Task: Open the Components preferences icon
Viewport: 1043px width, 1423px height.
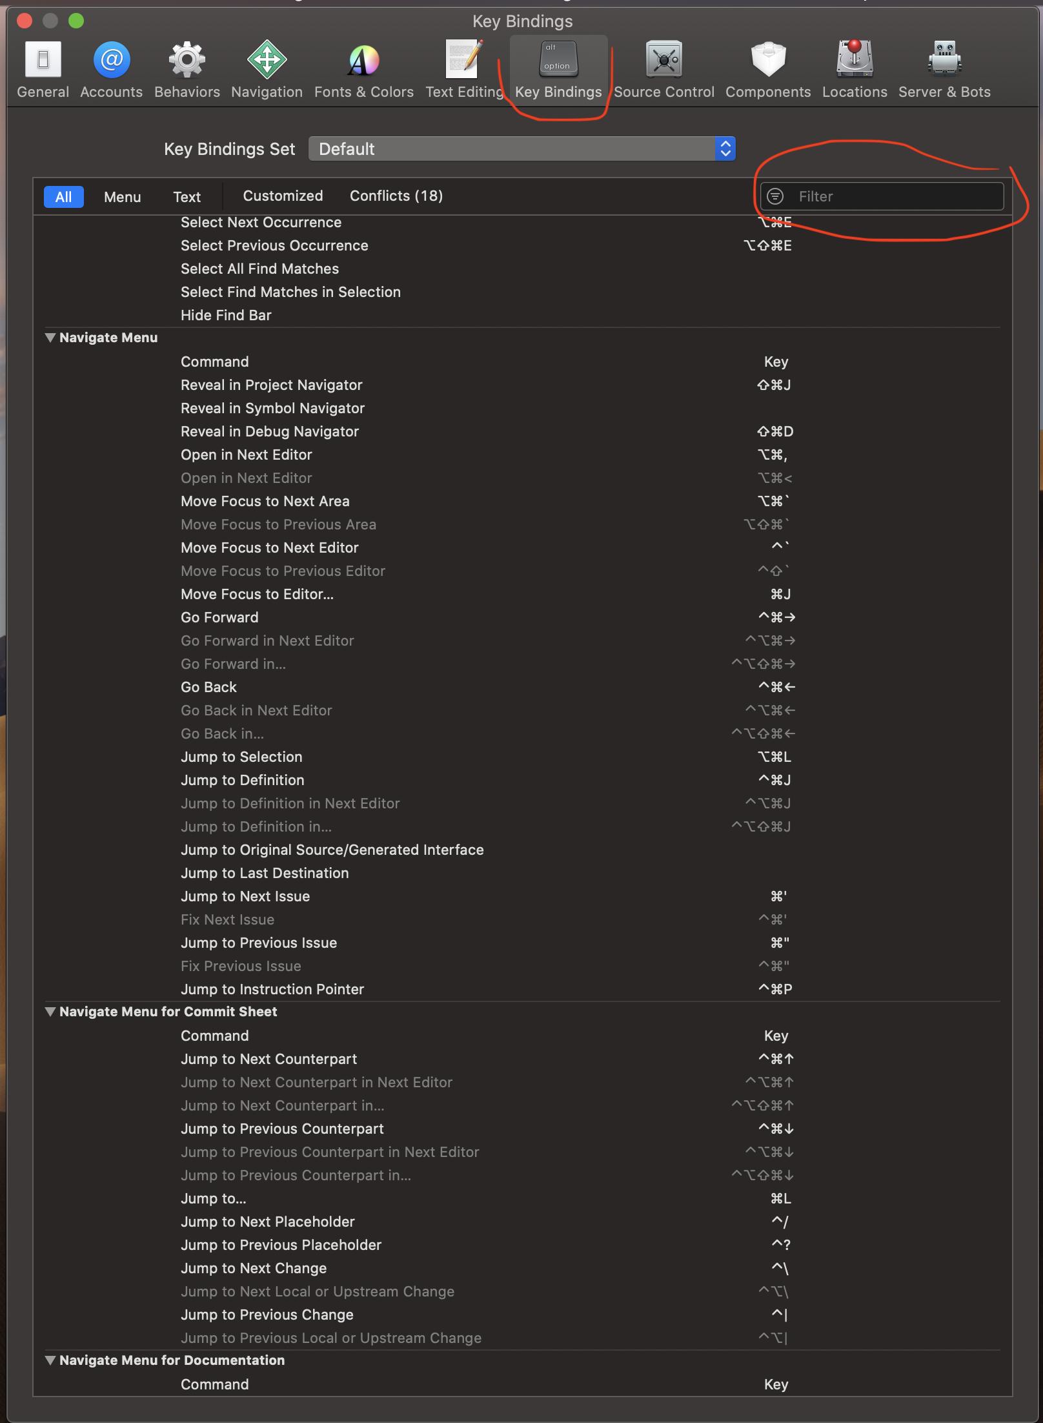Action: tap(768, 59)
